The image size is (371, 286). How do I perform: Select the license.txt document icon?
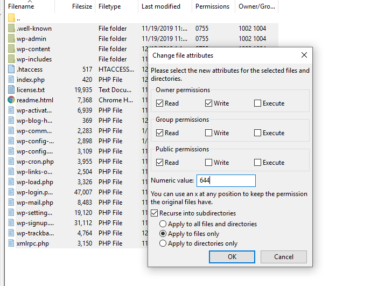pos(11,90)
